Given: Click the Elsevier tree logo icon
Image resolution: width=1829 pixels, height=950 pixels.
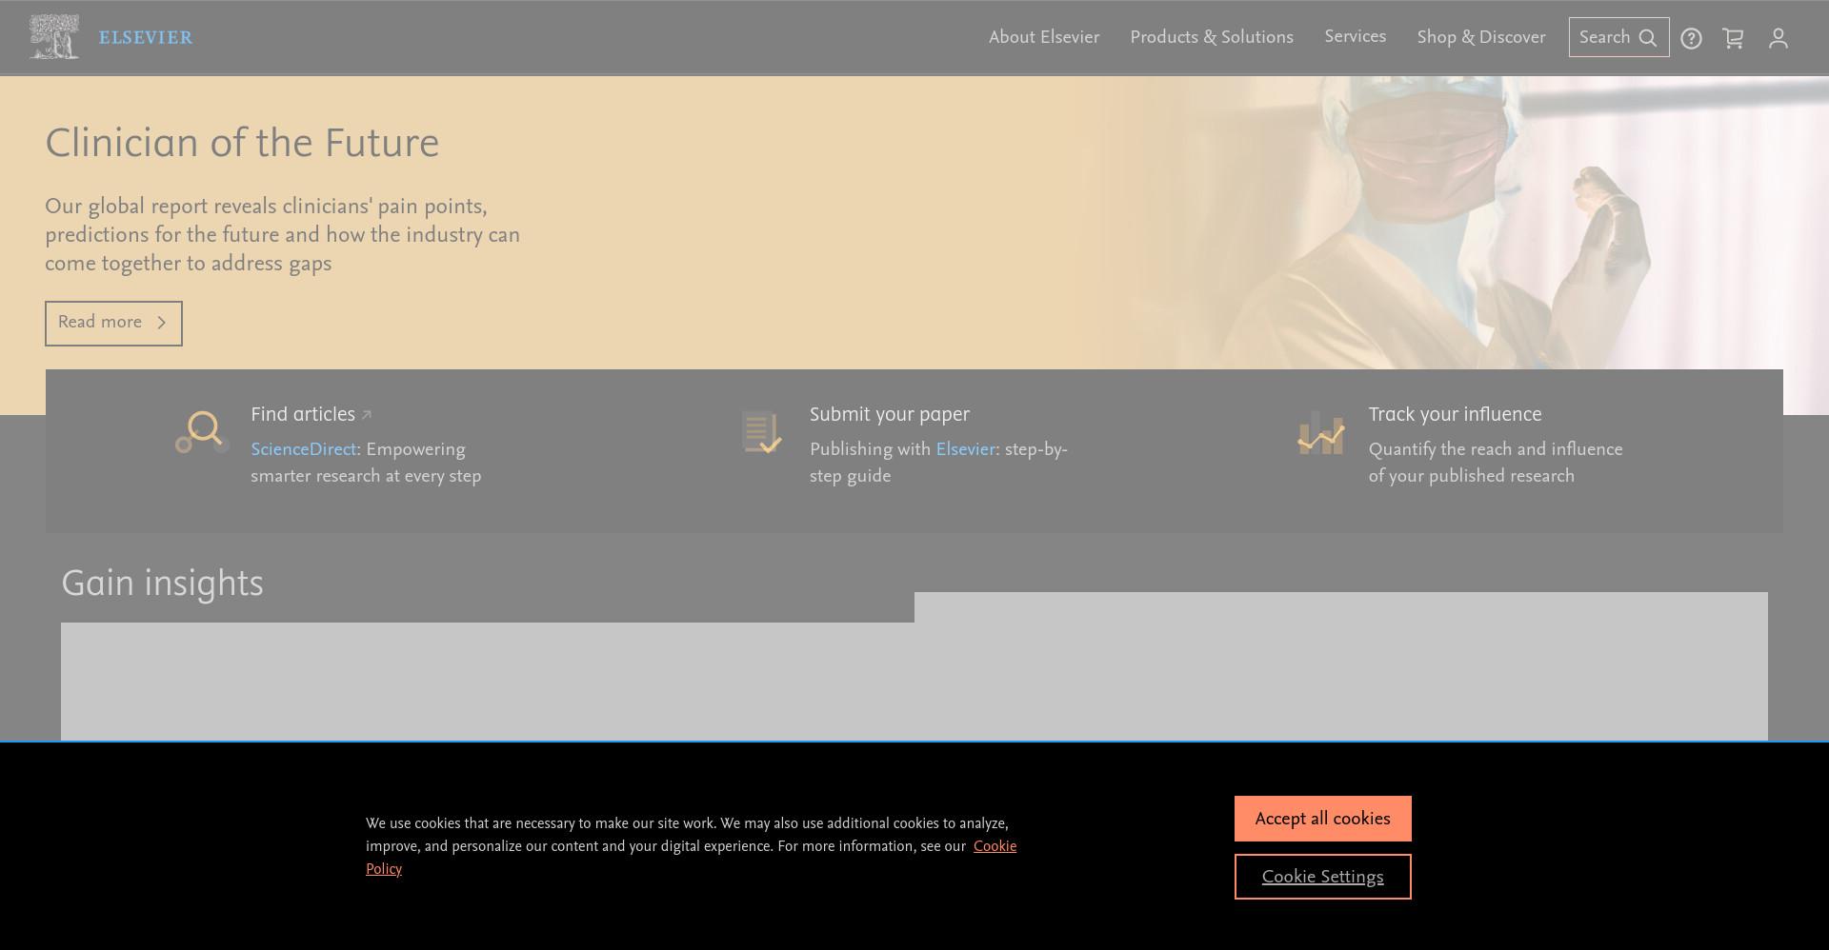Looking at the screenshot, I should point(53,37).
